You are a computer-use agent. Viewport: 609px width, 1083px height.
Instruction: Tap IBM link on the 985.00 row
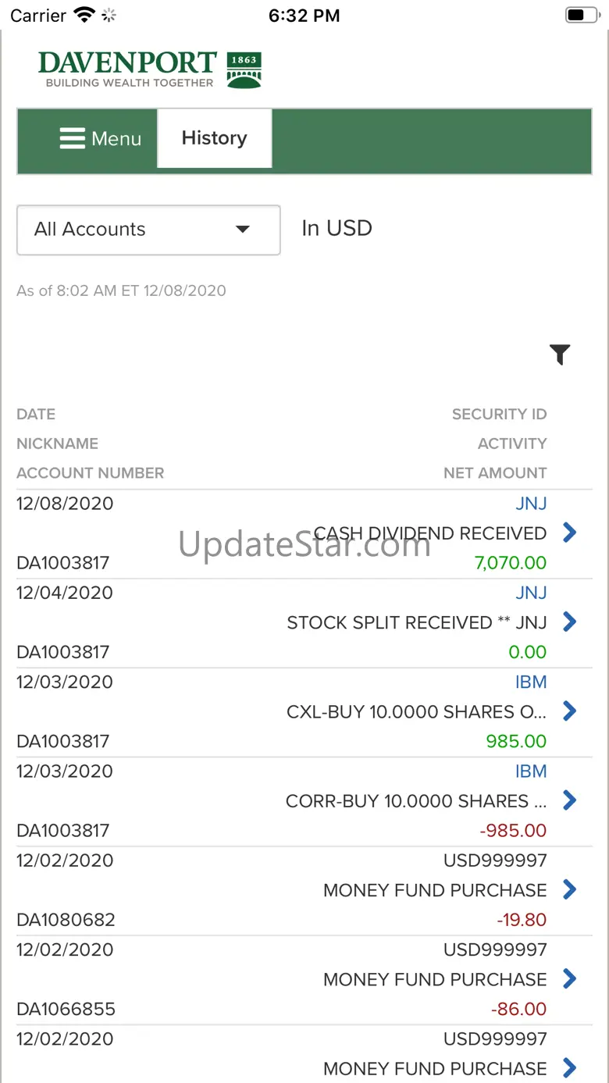click(x=531, y=682)
